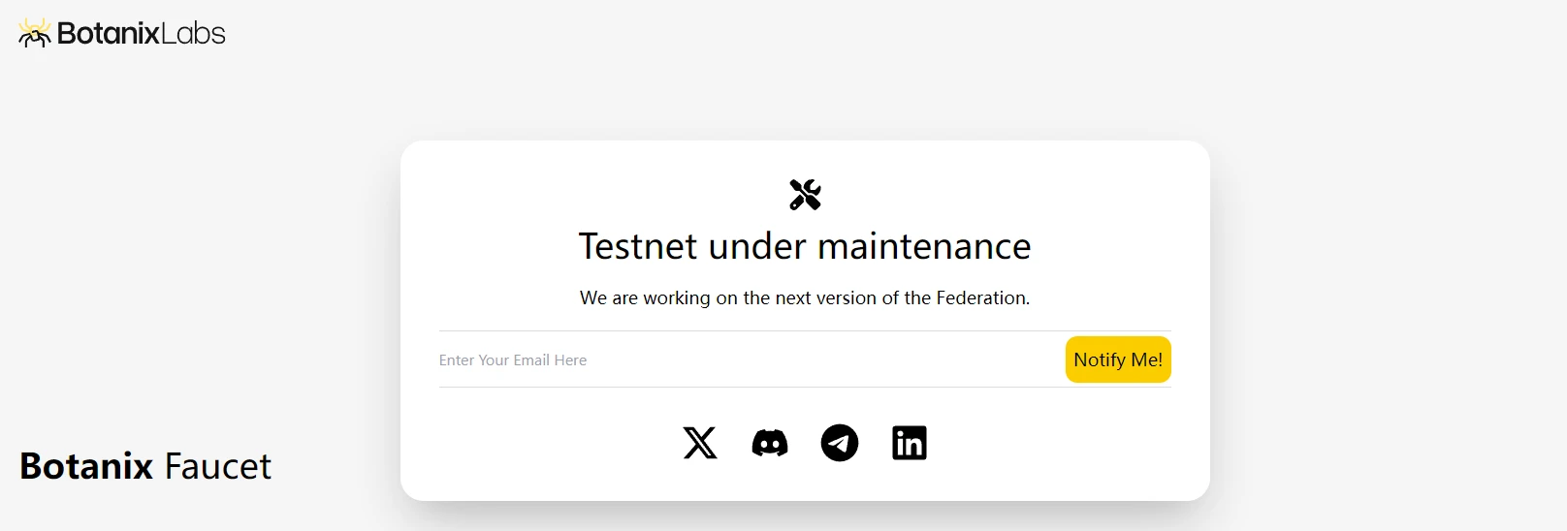
Task: Click the word Faucet in the page title
Action: pyautogui.click(x=218, y=466)
